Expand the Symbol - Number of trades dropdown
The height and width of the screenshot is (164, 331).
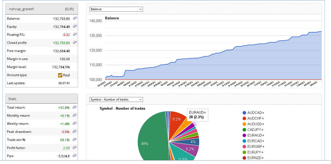[116, 99]
